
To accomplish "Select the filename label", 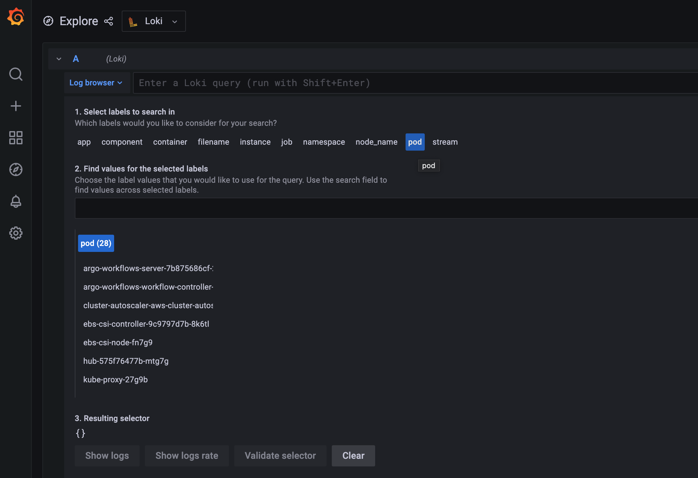I will (x=213, y=142).
